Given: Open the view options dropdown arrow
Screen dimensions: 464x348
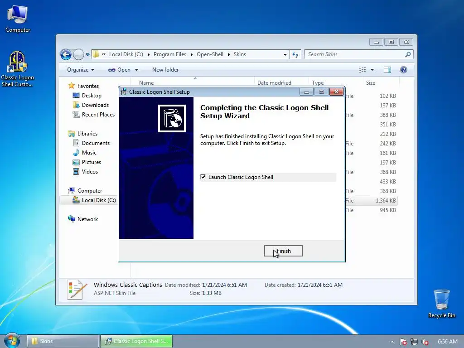Looking at the screenshot, I should click(x=372, y=70).
